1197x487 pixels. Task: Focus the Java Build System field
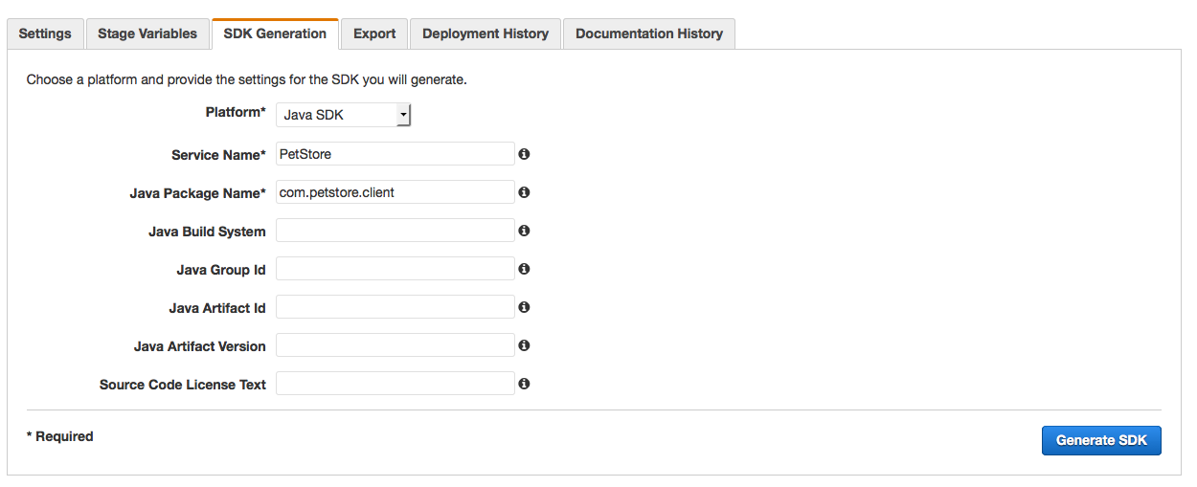pos(395,230)
